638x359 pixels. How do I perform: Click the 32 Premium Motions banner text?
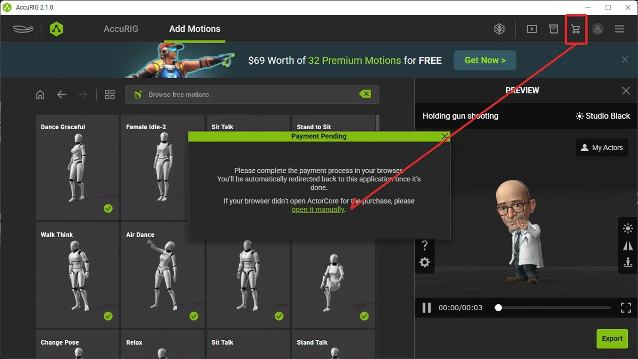coord(355,60)
